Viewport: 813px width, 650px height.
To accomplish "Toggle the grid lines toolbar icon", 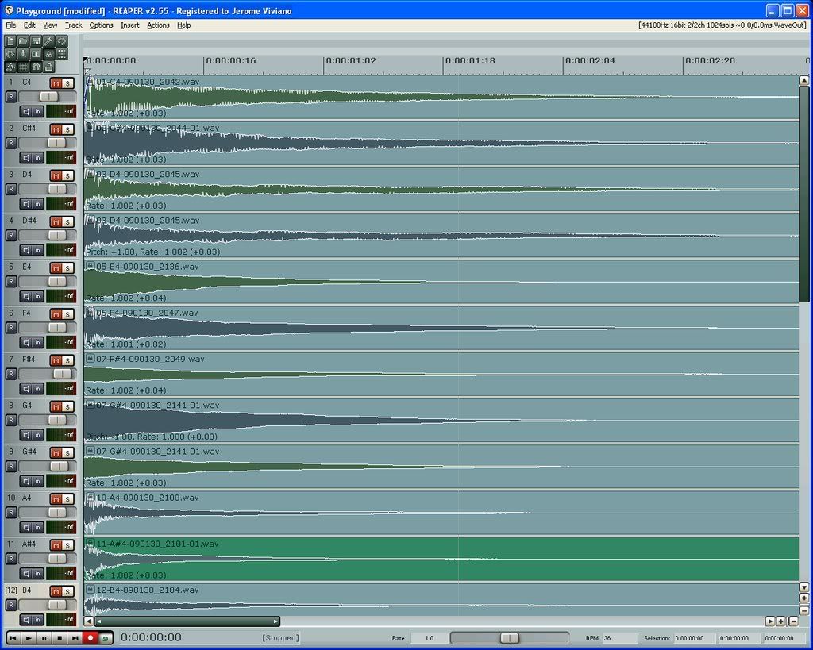I will [23, 67].
